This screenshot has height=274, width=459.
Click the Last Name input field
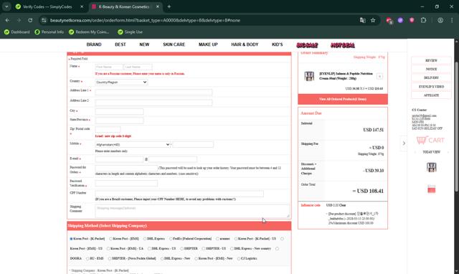click(x=138, y=67)
